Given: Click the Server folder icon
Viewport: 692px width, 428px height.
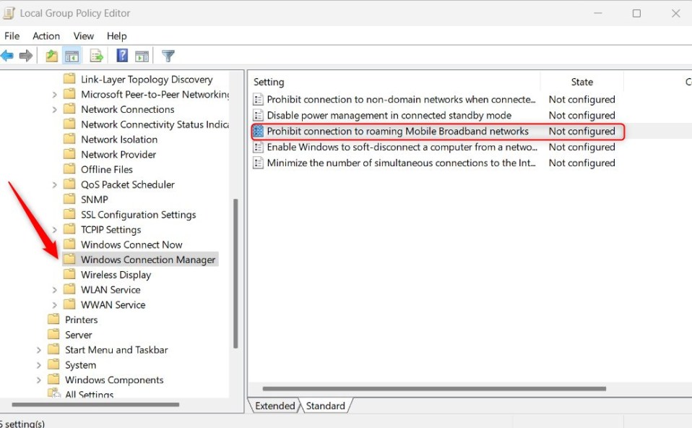Looking at the screenshot, I should pyautogui.click(x=53, y=334).
